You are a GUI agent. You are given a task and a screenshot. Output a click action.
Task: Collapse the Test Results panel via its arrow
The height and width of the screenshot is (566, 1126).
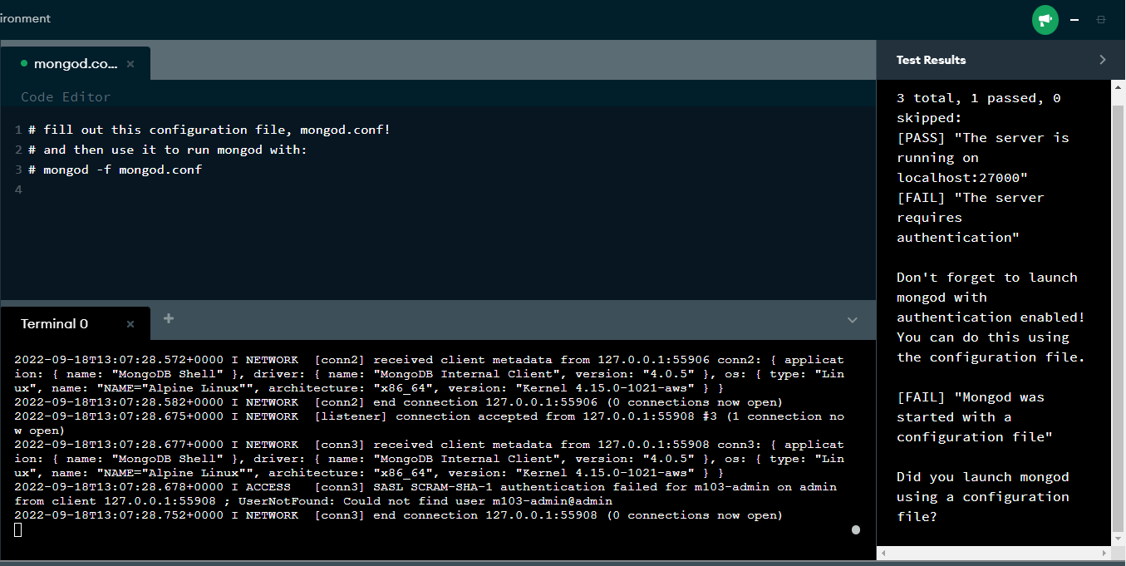pyautogui.click(x=1103, y=59)
